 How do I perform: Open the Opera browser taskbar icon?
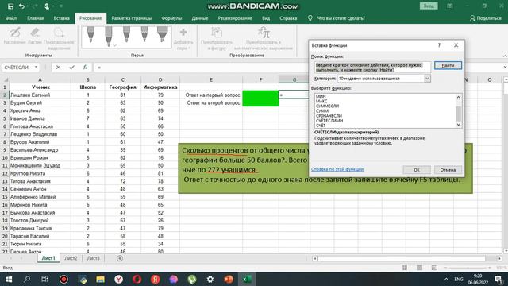click(x=137, y=279)
